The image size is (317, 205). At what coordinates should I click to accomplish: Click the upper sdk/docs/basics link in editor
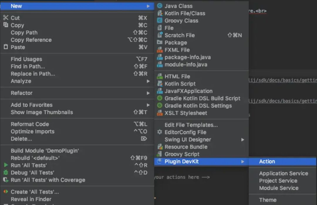(x=283, y=80)
